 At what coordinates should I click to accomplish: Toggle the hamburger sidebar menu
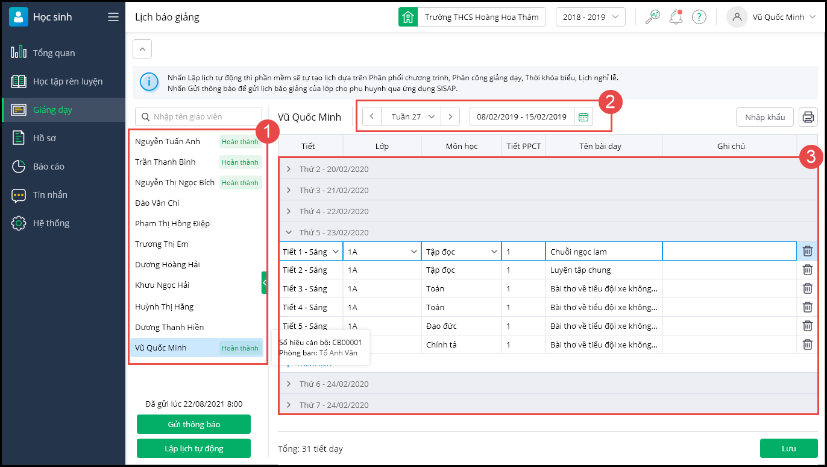[113, 17]
